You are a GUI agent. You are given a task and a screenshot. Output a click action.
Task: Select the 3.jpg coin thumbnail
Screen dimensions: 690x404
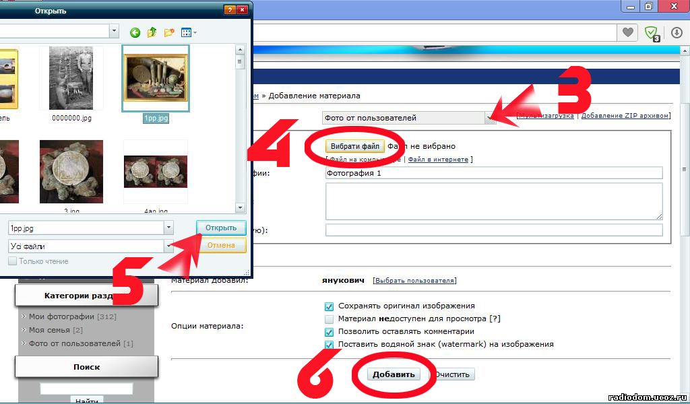tap(71, 172)
